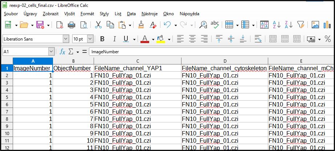Apply the red font color

[145, 39]
